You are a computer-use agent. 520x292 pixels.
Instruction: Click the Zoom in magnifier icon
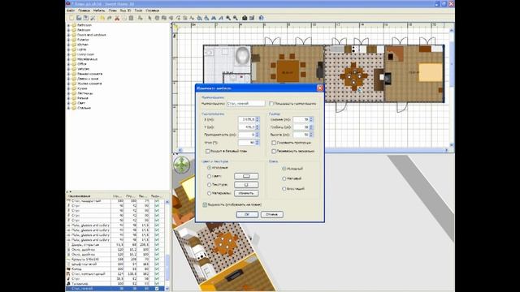point(227,18)
